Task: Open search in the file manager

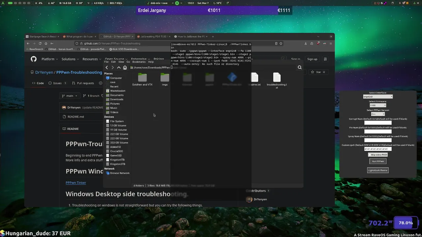Action: coord(300,67)
